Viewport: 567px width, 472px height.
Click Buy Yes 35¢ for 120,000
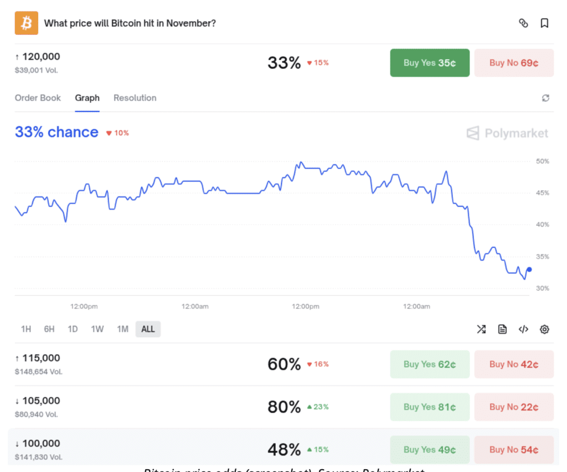coord(430,63)
